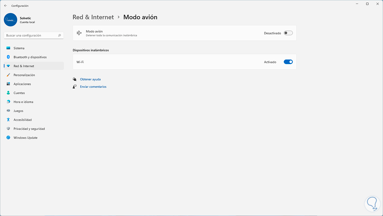The image size is (383, 216).
Task: Click the Windows Update sync icon
Action: pyautogui.click(x=8, y=138)
